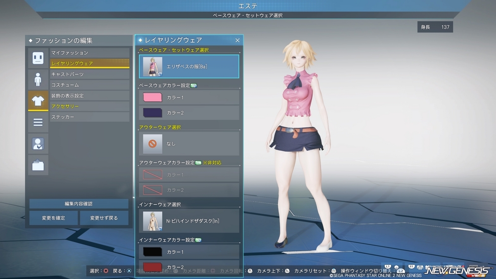The image size is (496, 279).
Task: Confirm changes with 変更を確定
Action: (x=53, y=218)
